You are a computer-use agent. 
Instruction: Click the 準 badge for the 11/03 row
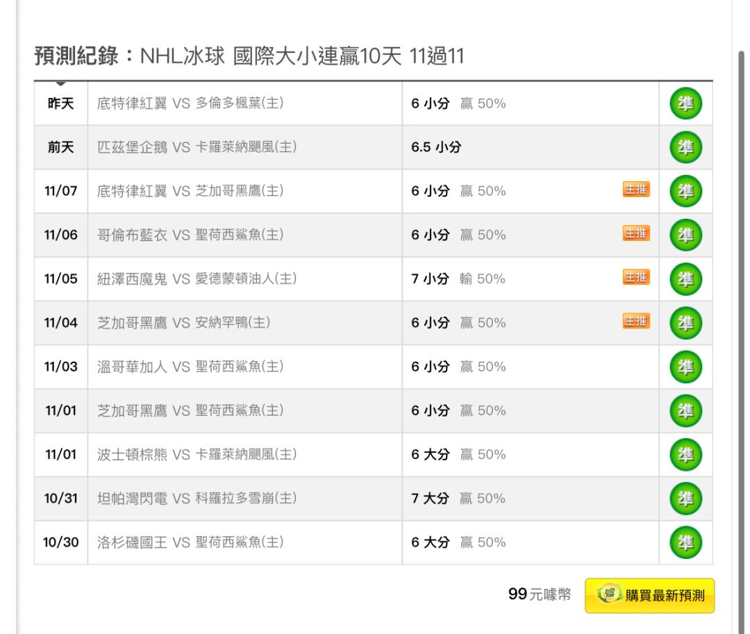pyautogui.click(x=685, y=367)
